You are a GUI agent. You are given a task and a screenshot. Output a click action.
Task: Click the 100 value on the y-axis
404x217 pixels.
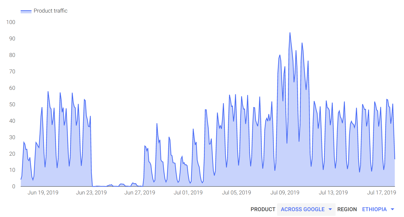point(11,22)
